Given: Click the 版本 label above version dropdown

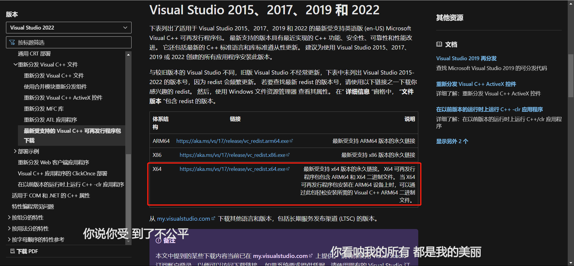Looking at the screenshot, I should pyautogui.click(x=12, y=14).
